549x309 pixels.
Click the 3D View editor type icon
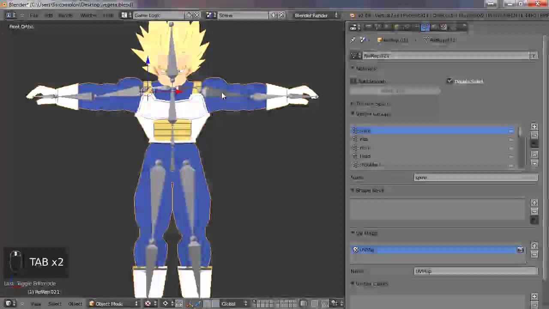[11, 304]
